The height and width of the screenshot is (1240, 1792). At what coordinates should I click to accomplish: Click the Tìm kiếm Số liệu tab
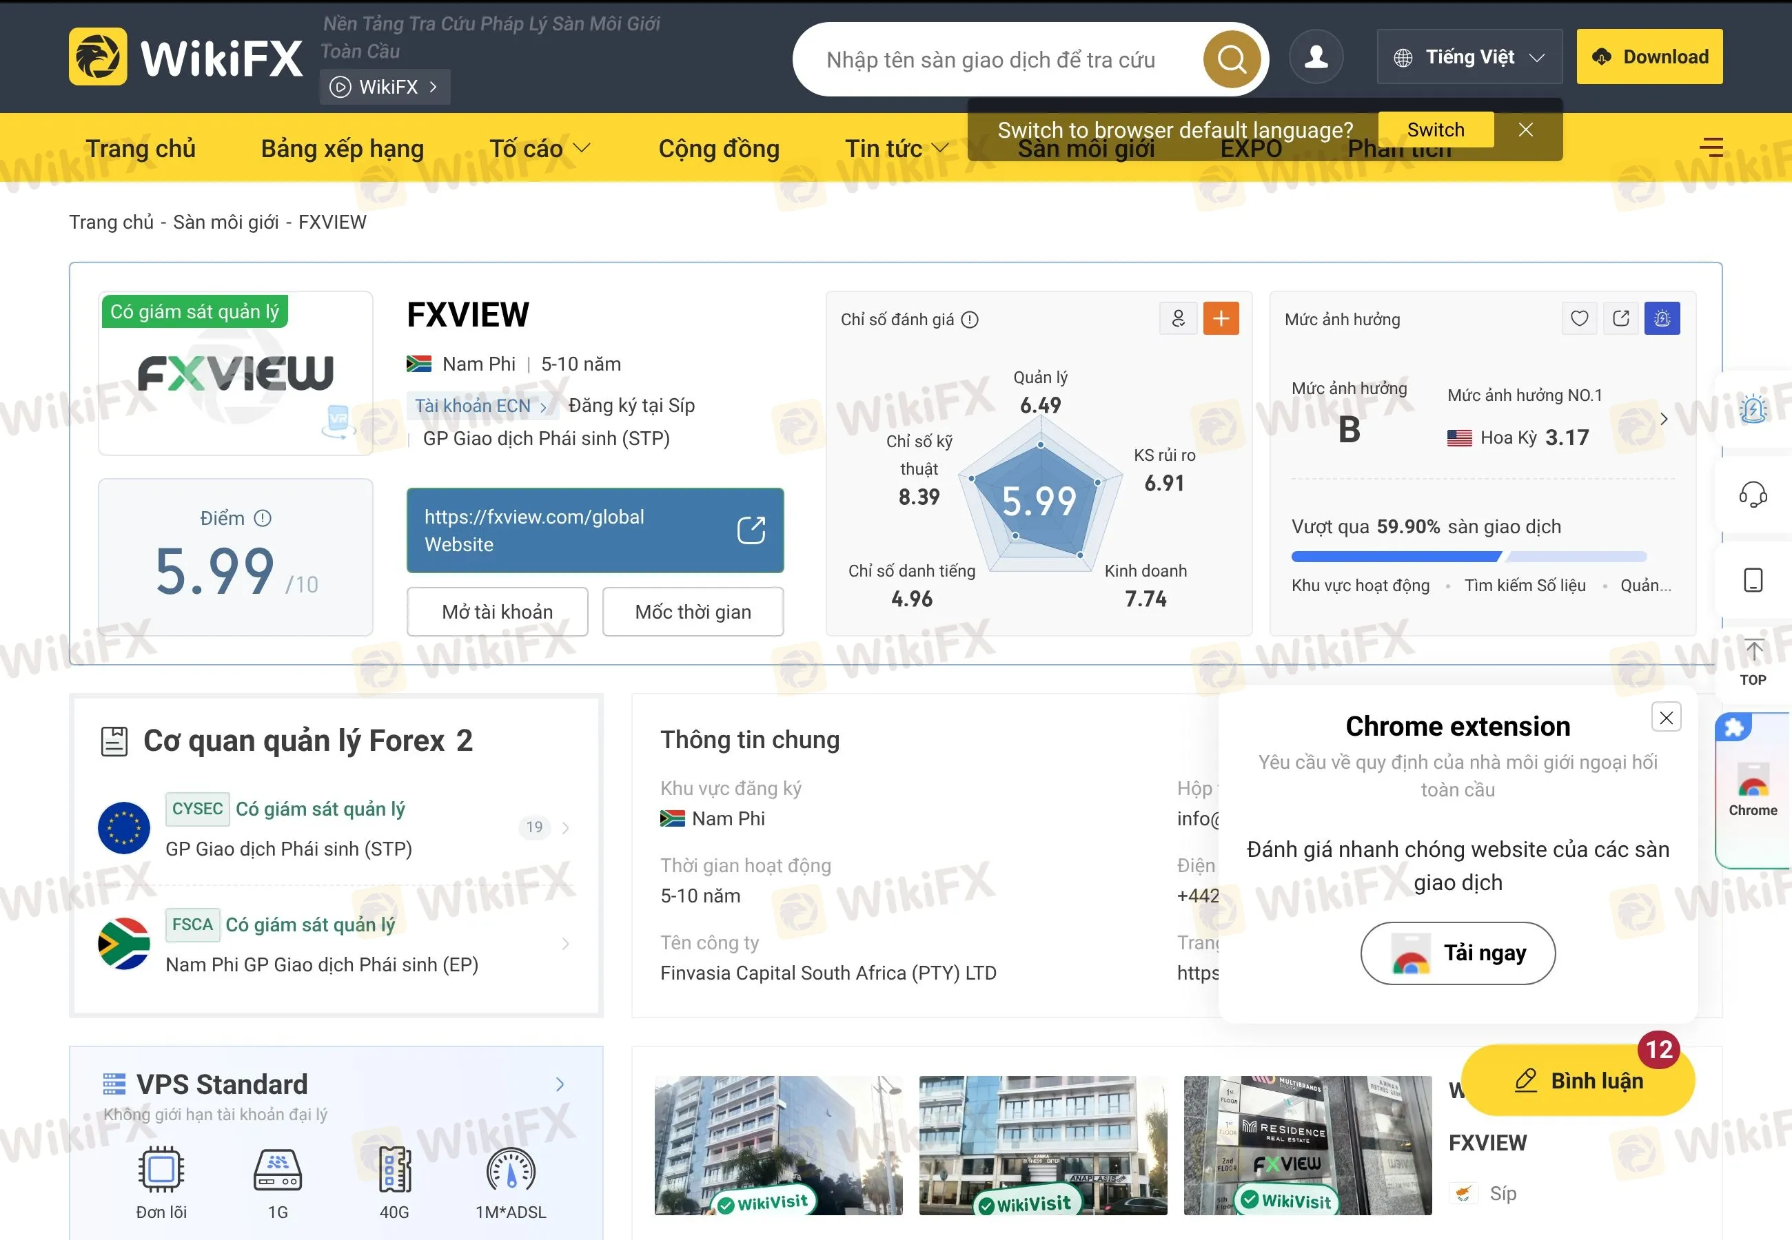tap(1525, 586)
